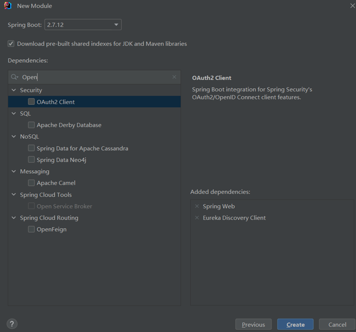This screenshot has width=356, height=332.
Task: Enable the OAuth2 Client dependency
Action: pyautogui.click(x=31, y=102)
